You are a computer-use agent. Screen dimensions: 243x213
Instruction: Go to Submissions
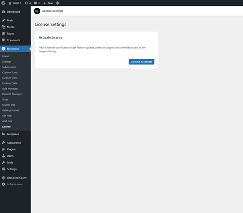click(9, 67)
